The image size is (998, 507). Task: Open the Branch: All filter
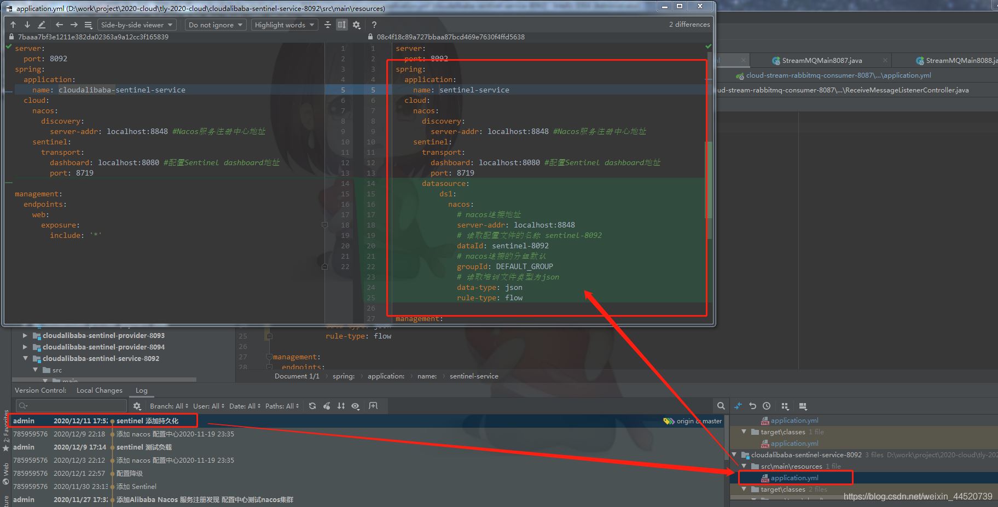(x=169, y=406)
